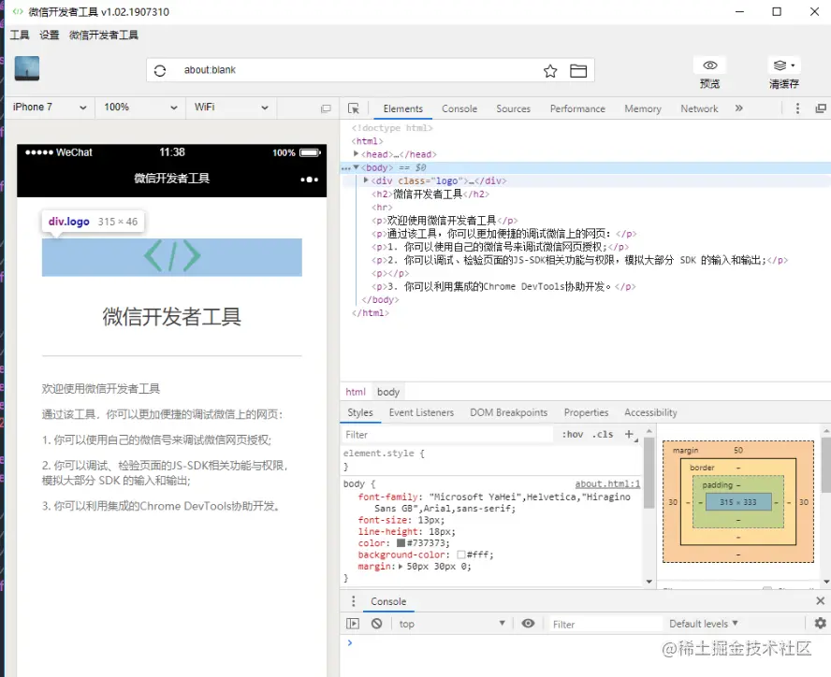
Task: Add new style rule plus icon
Action: [x=630, y=435]
